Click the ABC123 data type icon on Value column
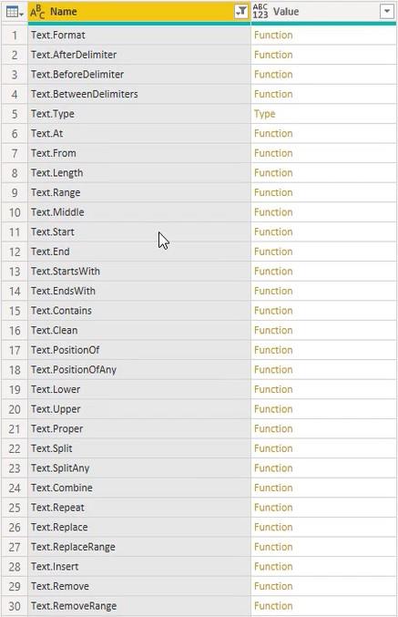 260,12
